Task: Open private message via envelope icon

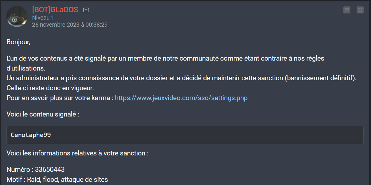Action: pos(86,10)
